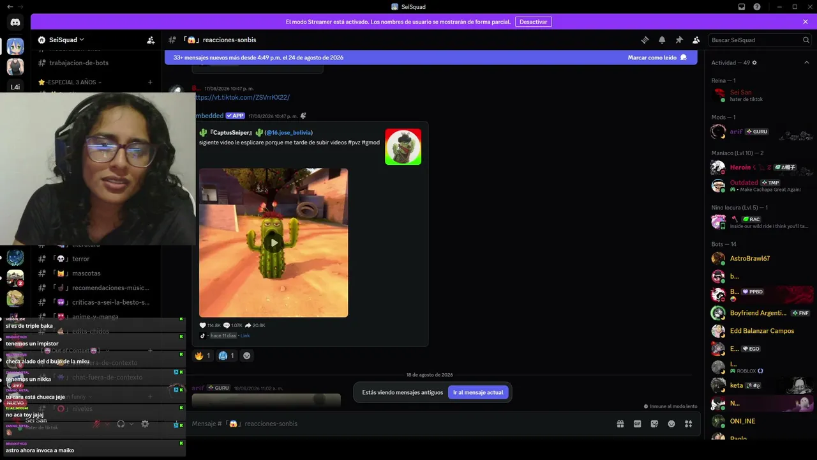Click the fire reaction on the embed

(x=203, y=356)
